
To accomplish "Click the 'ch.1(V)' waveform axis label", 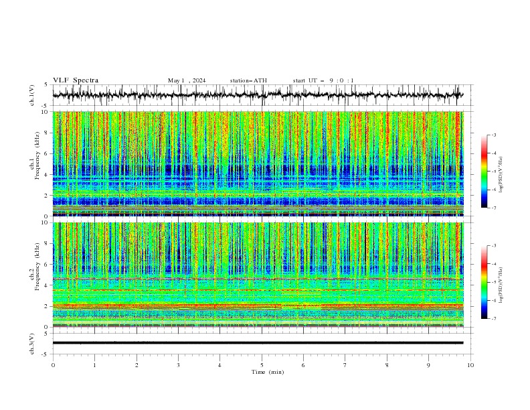I will pyautogui.click(x=32, y=95).
